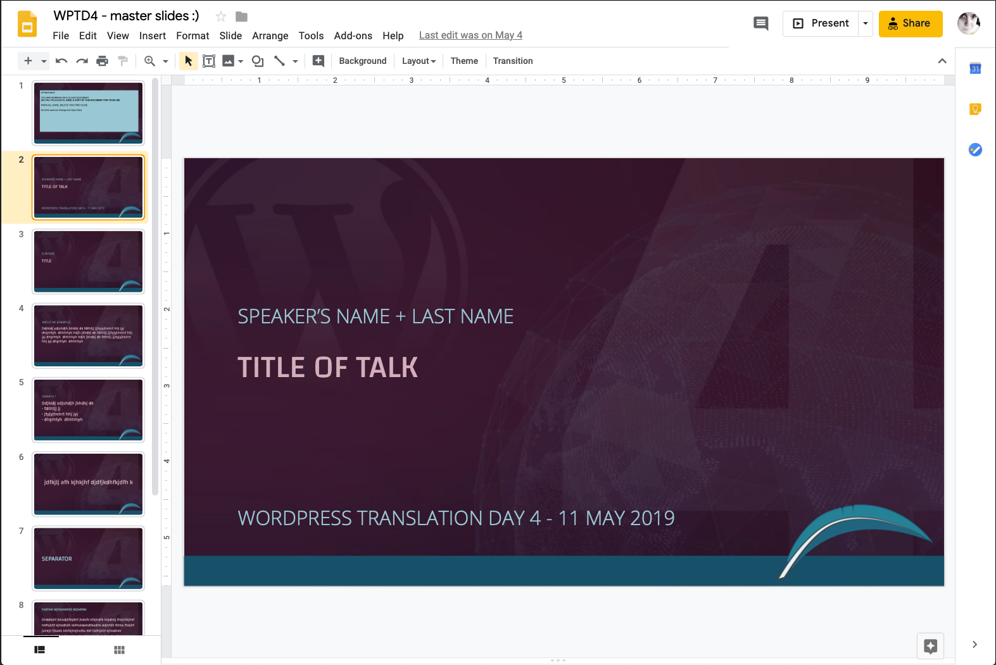The width and height of the screenshot is (996, 665).
Task: Click the Share button
Action: pos(911,23)
